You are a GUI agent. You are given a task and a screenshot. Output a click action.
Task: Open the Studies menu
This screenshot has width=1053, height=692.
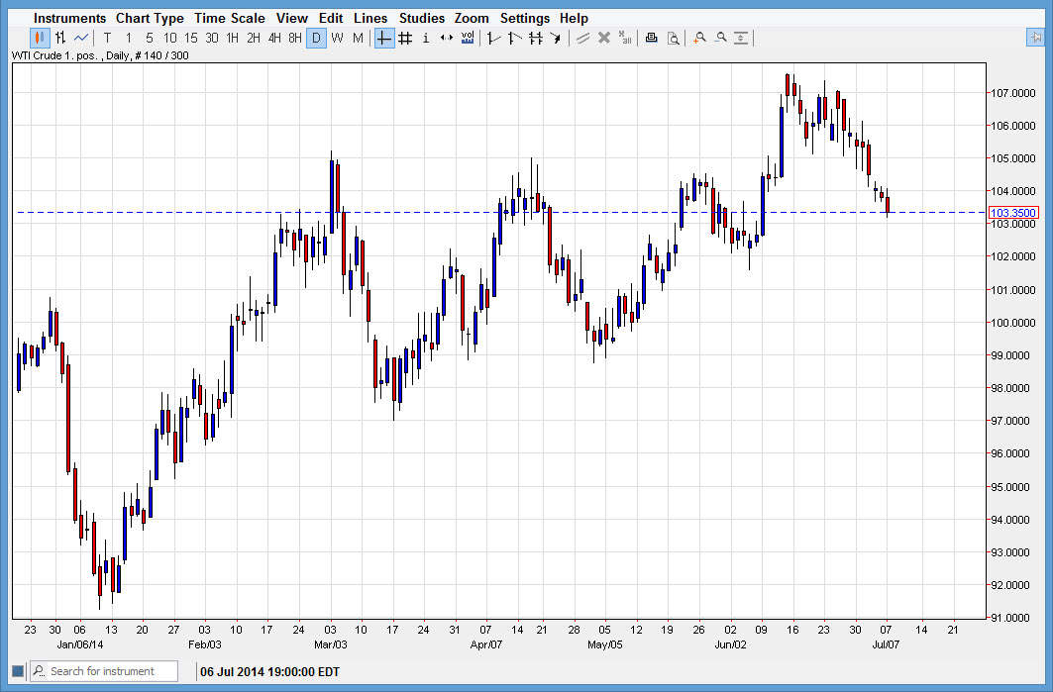[422, 17]
